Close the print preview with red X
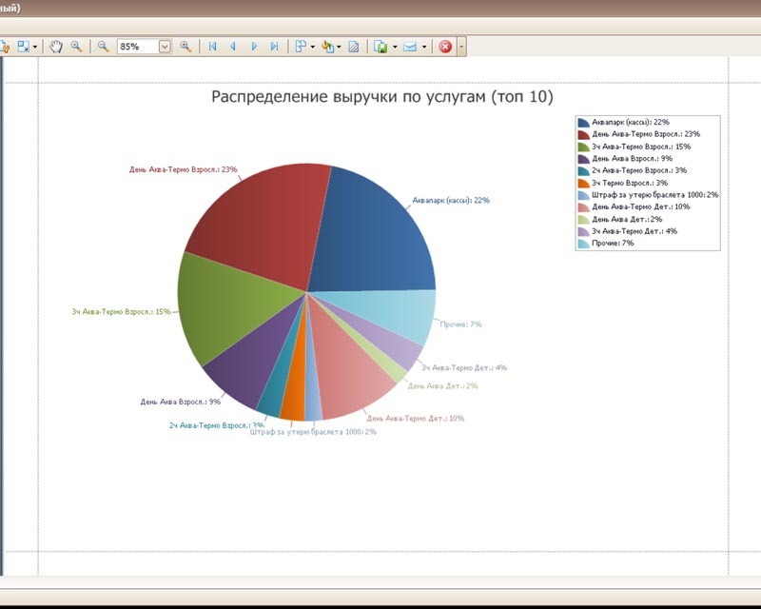761x609 pixels. click(x=444, y=46)
